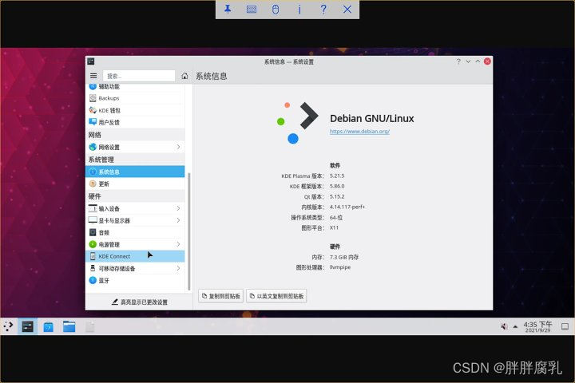Viewport: 575px width, 383px height.
Task: Open the 输入设备 settings entry
Action: 135,208
